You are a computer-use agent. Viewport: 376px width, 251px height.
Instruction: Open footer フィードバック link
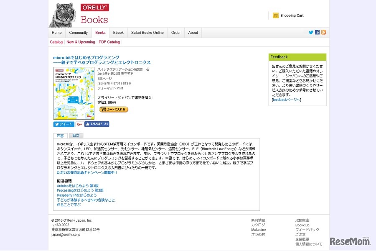click(307, 230)
